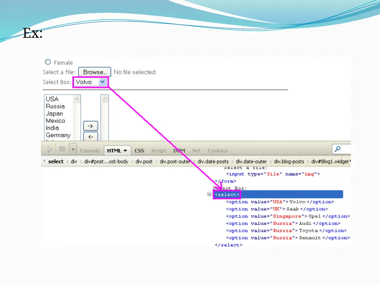Click the div.blog-posts breadcrumb
The image size is (380, 285).
(289, 161)
